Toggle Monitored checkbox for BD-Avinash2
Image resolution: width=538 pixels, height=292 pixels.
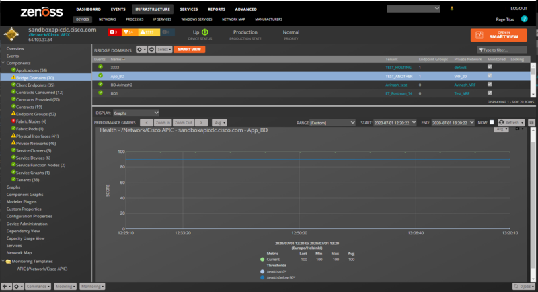[490, 84]
